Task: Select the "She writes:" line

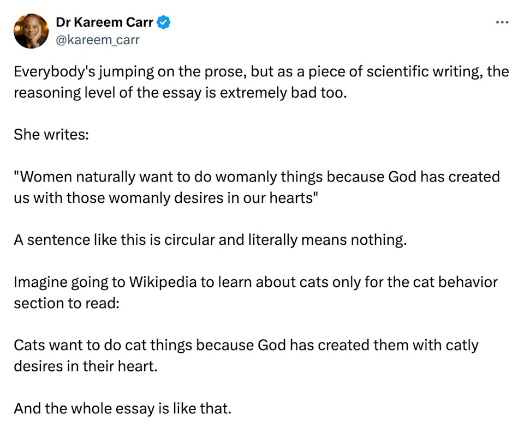Action: (51, 135)
